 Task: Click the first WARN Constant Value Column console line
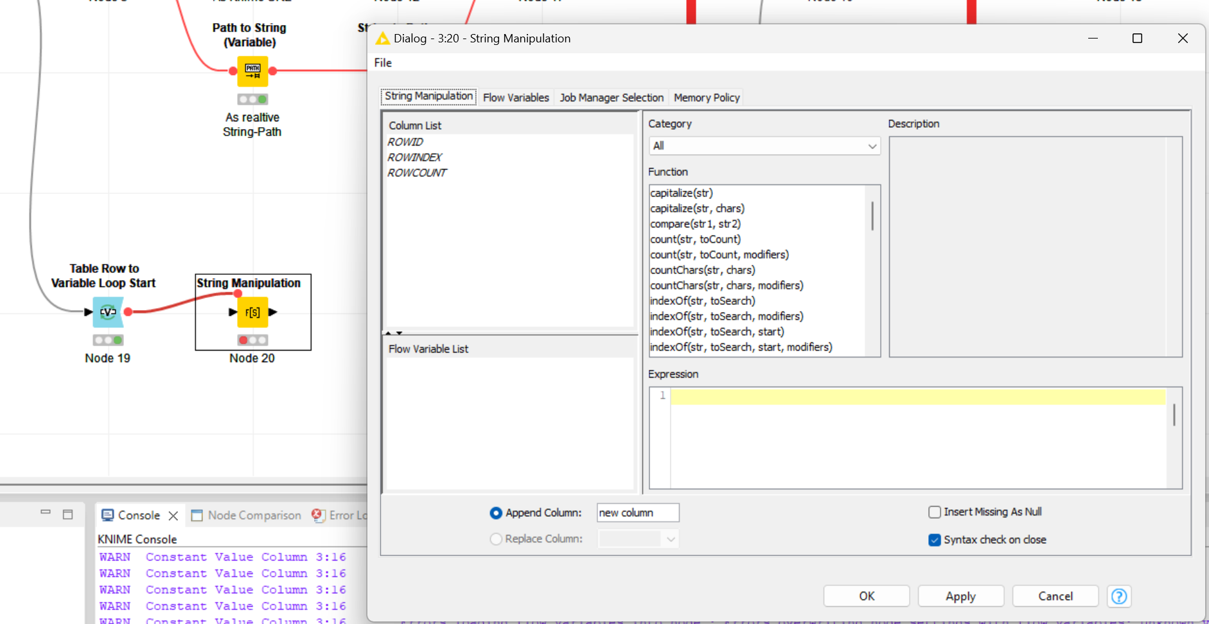click(222, 557)
